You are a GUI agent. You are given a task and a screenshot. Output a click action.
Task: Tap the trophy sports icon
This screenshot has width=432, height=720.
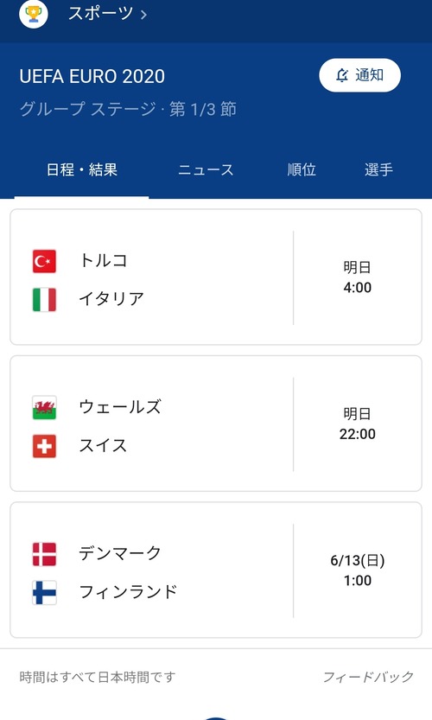34,13
